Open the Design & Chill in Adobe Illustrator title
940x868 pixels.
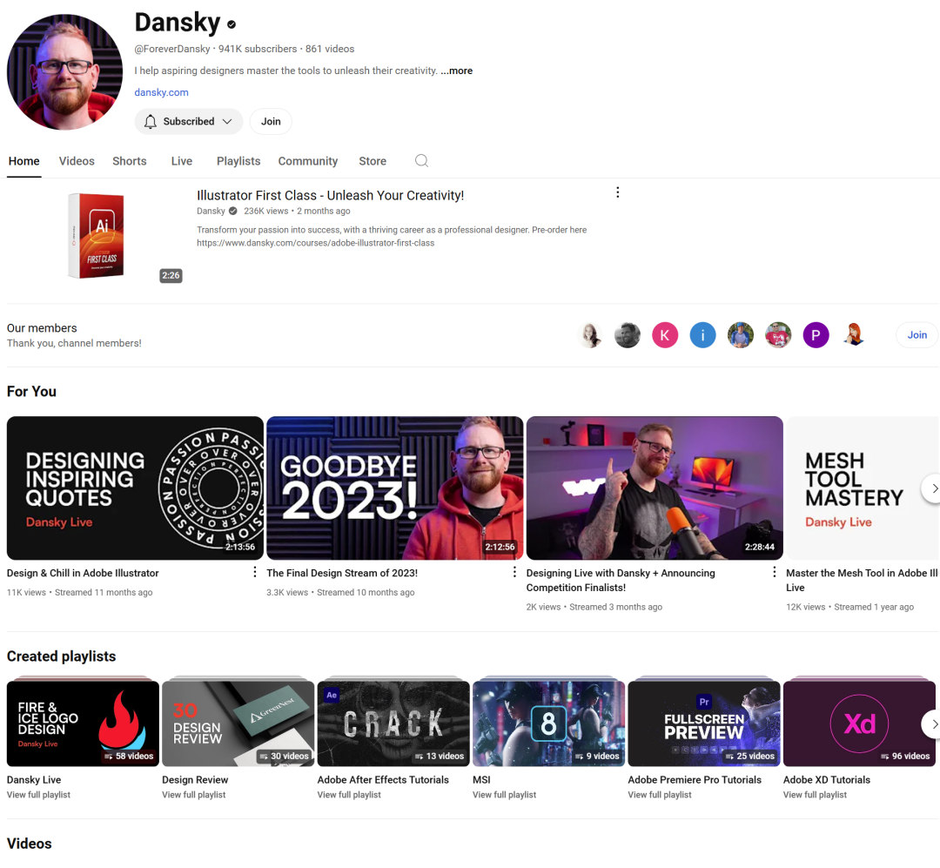(x=83, y=573)
